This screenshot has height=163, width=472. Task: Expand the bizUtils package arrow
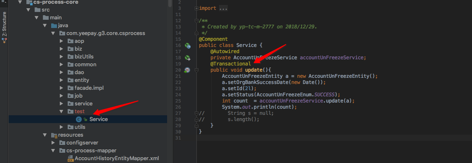point(61,57)
